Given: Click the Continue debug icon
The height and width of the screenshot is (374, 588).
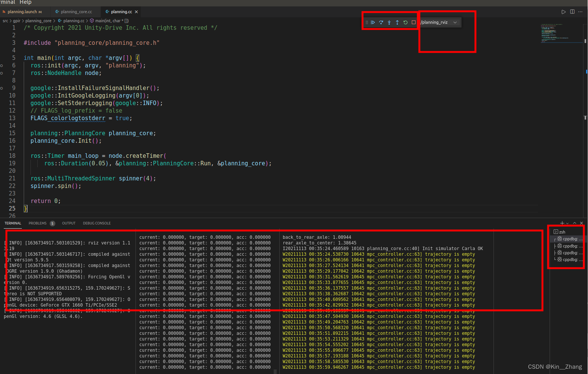Looking at the screenshot, I should [x=373, y=22].
